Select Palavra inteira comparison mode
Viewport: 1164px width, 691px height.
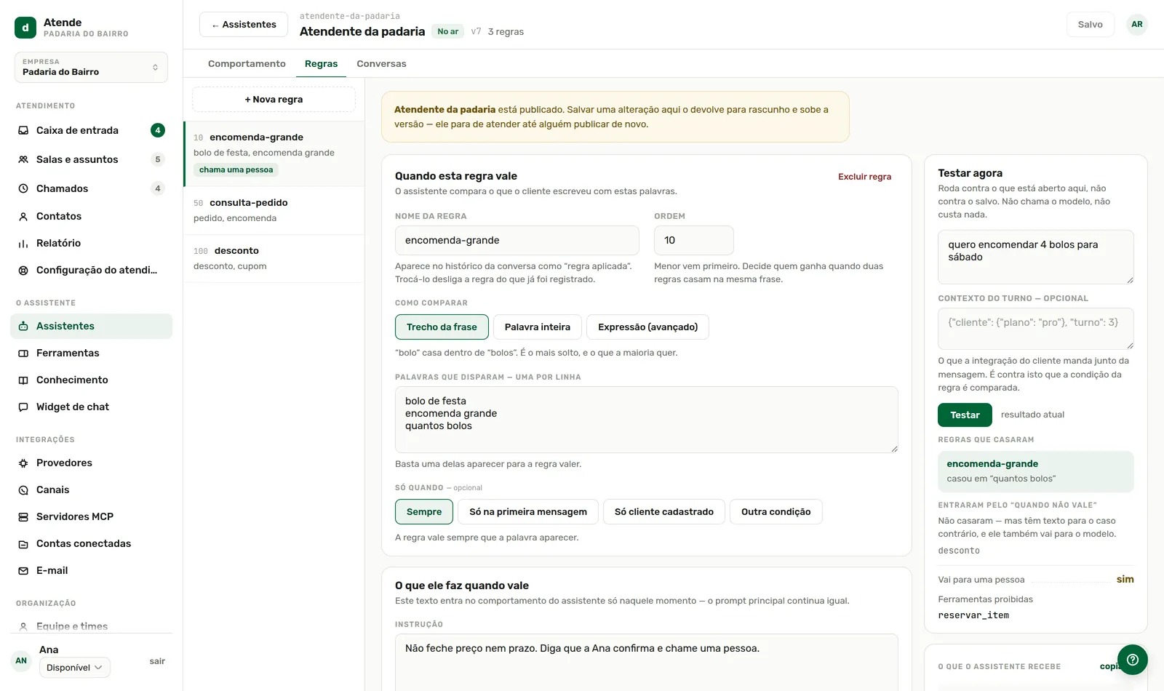[538, 327]
